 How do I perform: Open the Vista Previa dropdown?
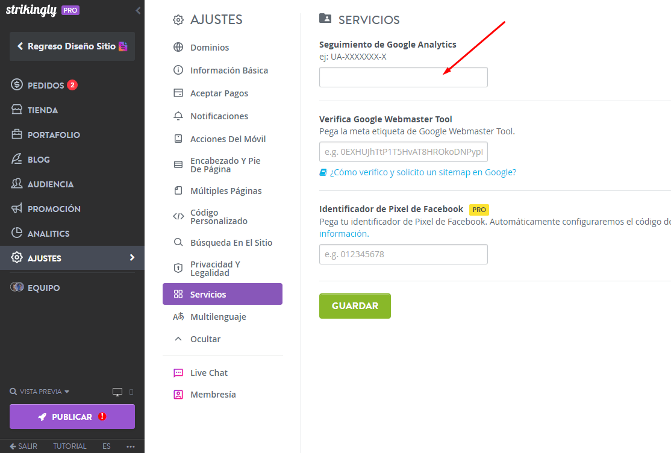40,392
